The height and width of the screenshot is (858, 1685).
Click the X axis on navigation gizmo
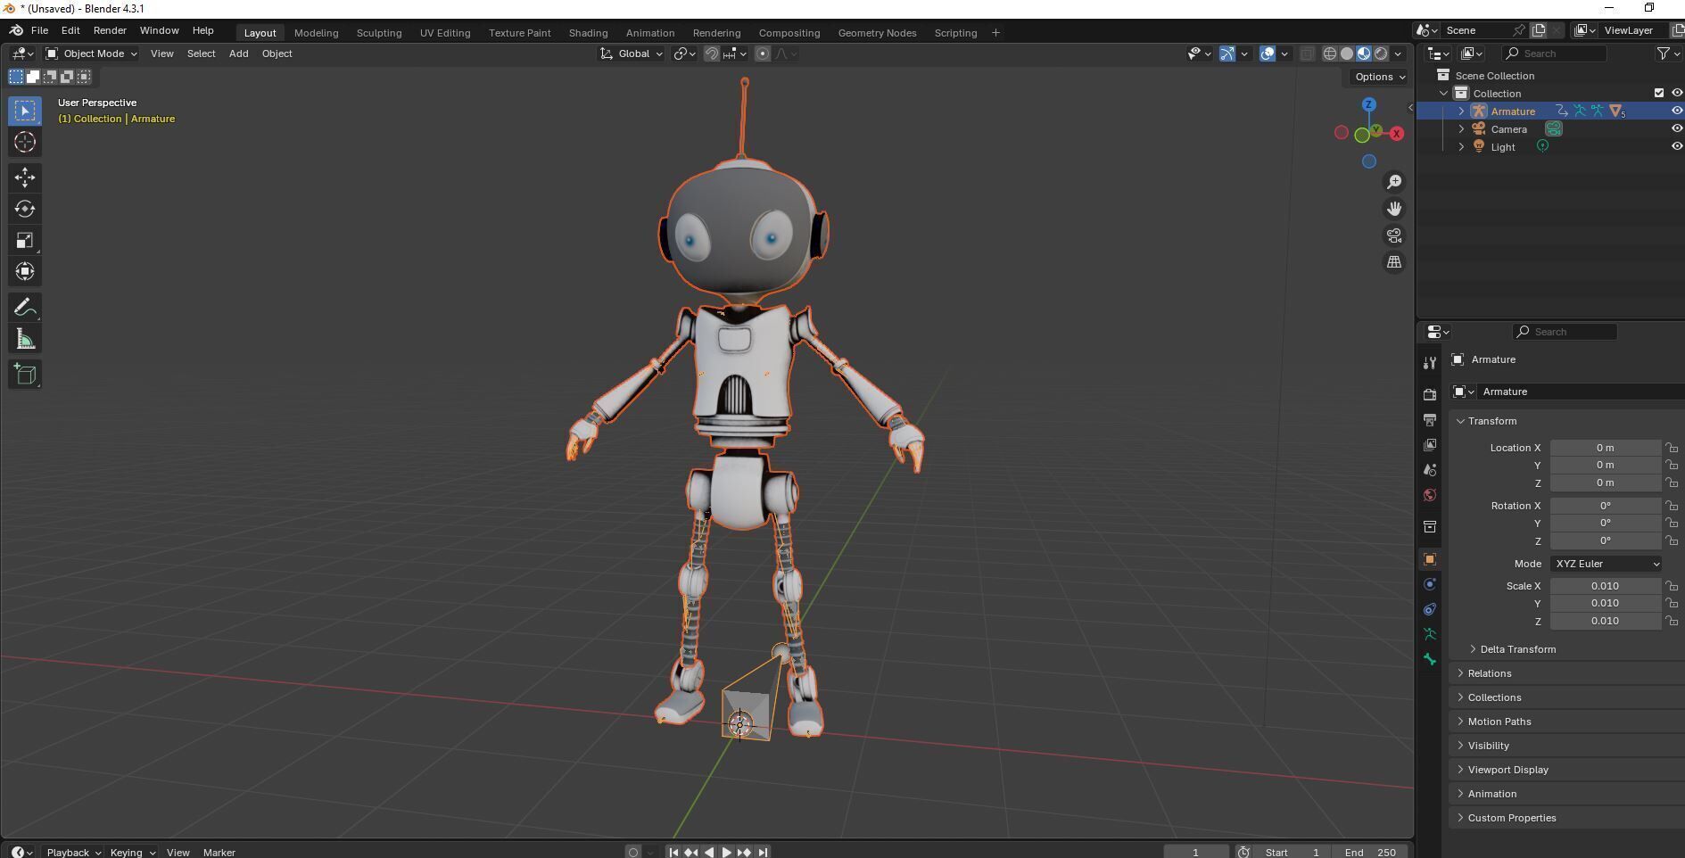[x=1396, y=133]
